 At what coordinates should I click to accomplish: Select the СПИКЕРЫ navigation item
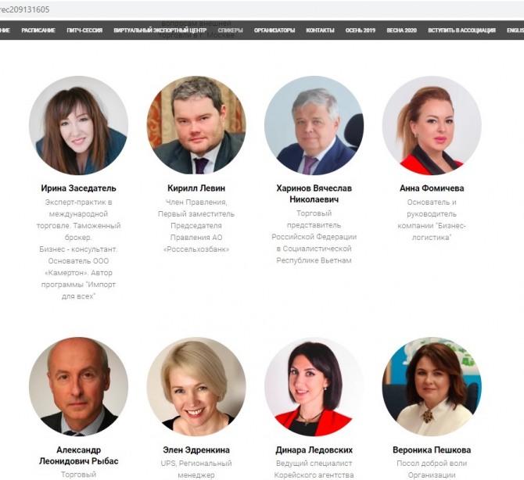(230, 30)
